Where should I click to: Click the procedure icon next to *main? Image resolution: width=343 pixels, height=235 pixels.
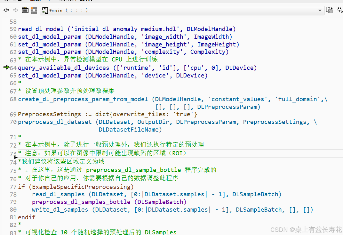[44, 10]
